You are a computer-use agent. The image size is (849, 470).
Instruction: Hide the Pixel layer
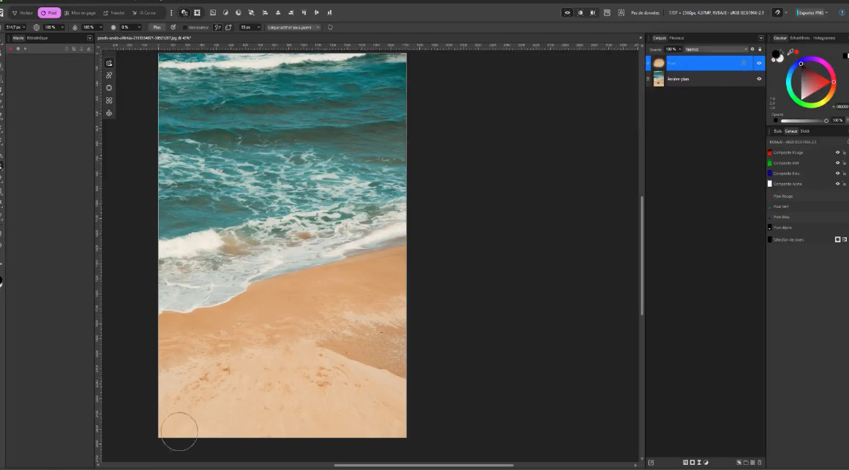(x=758, y=64)
